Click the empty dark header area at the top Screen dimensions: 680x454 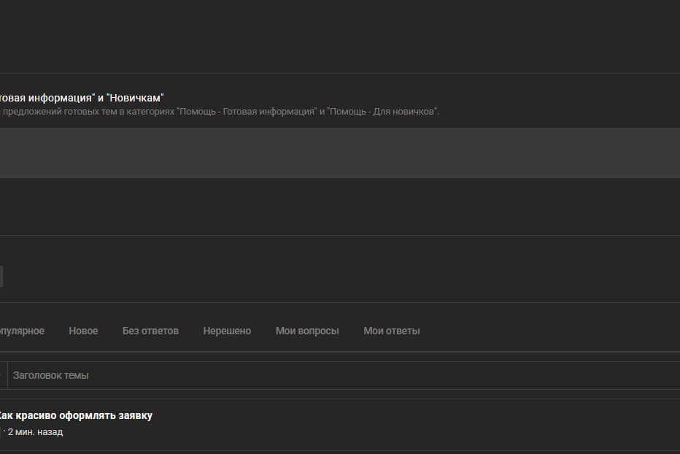point(340,36)
